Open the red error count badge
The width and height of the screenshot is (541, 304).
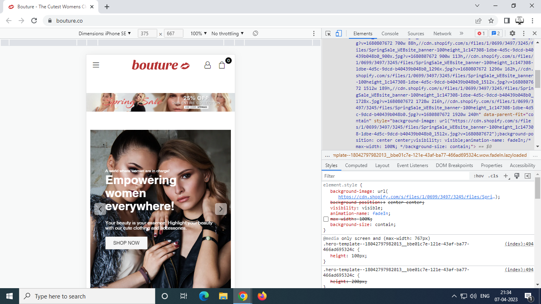click(x=481, y=34)
